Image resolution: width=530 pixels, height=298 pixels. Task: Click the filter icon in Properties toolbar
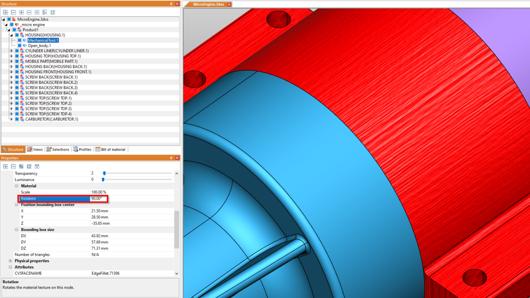(x=37, y=166)
